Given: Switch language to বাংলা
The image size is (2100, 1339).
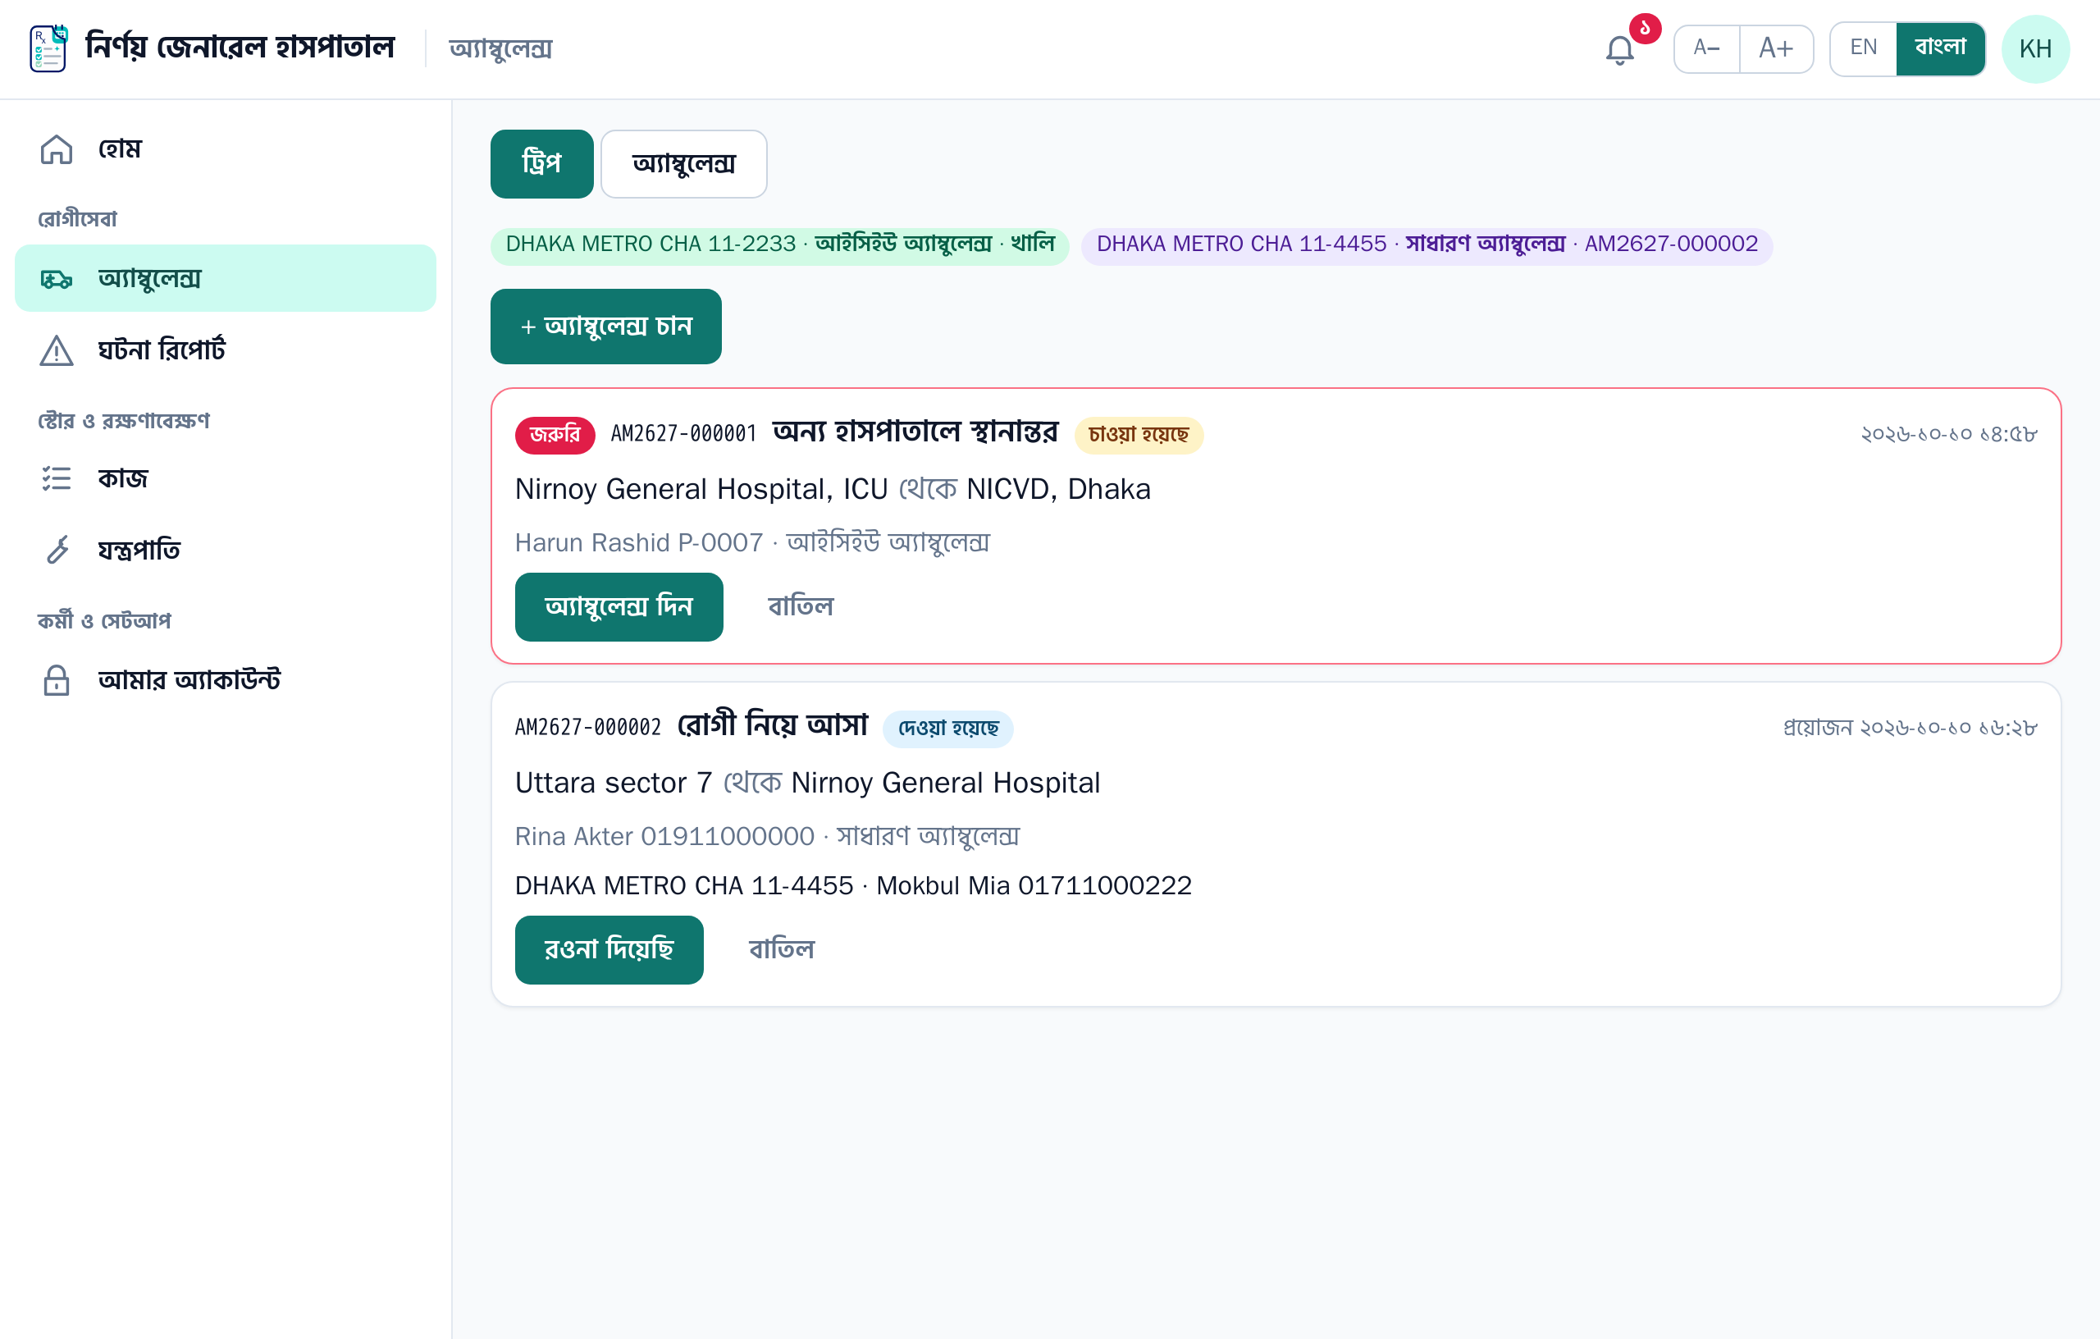Looking at the screenshot, I should point(1940,49).
